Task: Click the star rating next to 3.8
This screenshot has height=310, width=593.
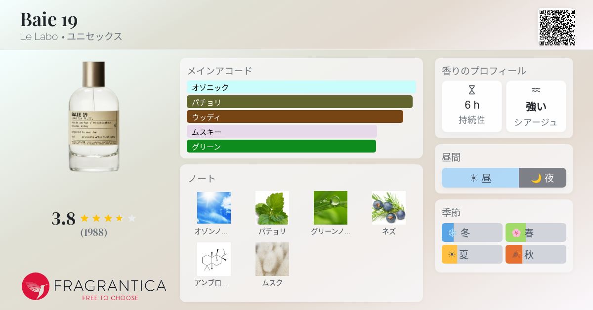Action: click(108, 218)
